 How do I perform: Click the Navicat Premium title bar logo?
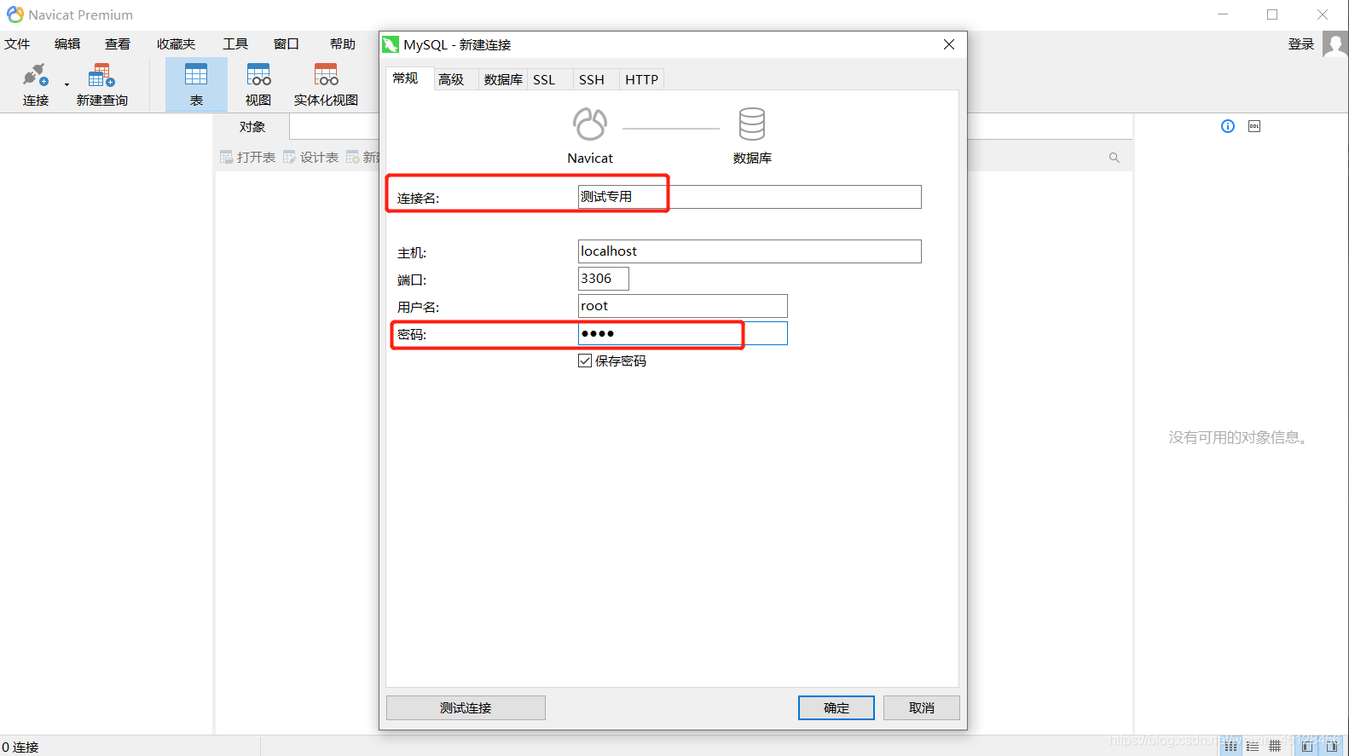tap(15, 14)
